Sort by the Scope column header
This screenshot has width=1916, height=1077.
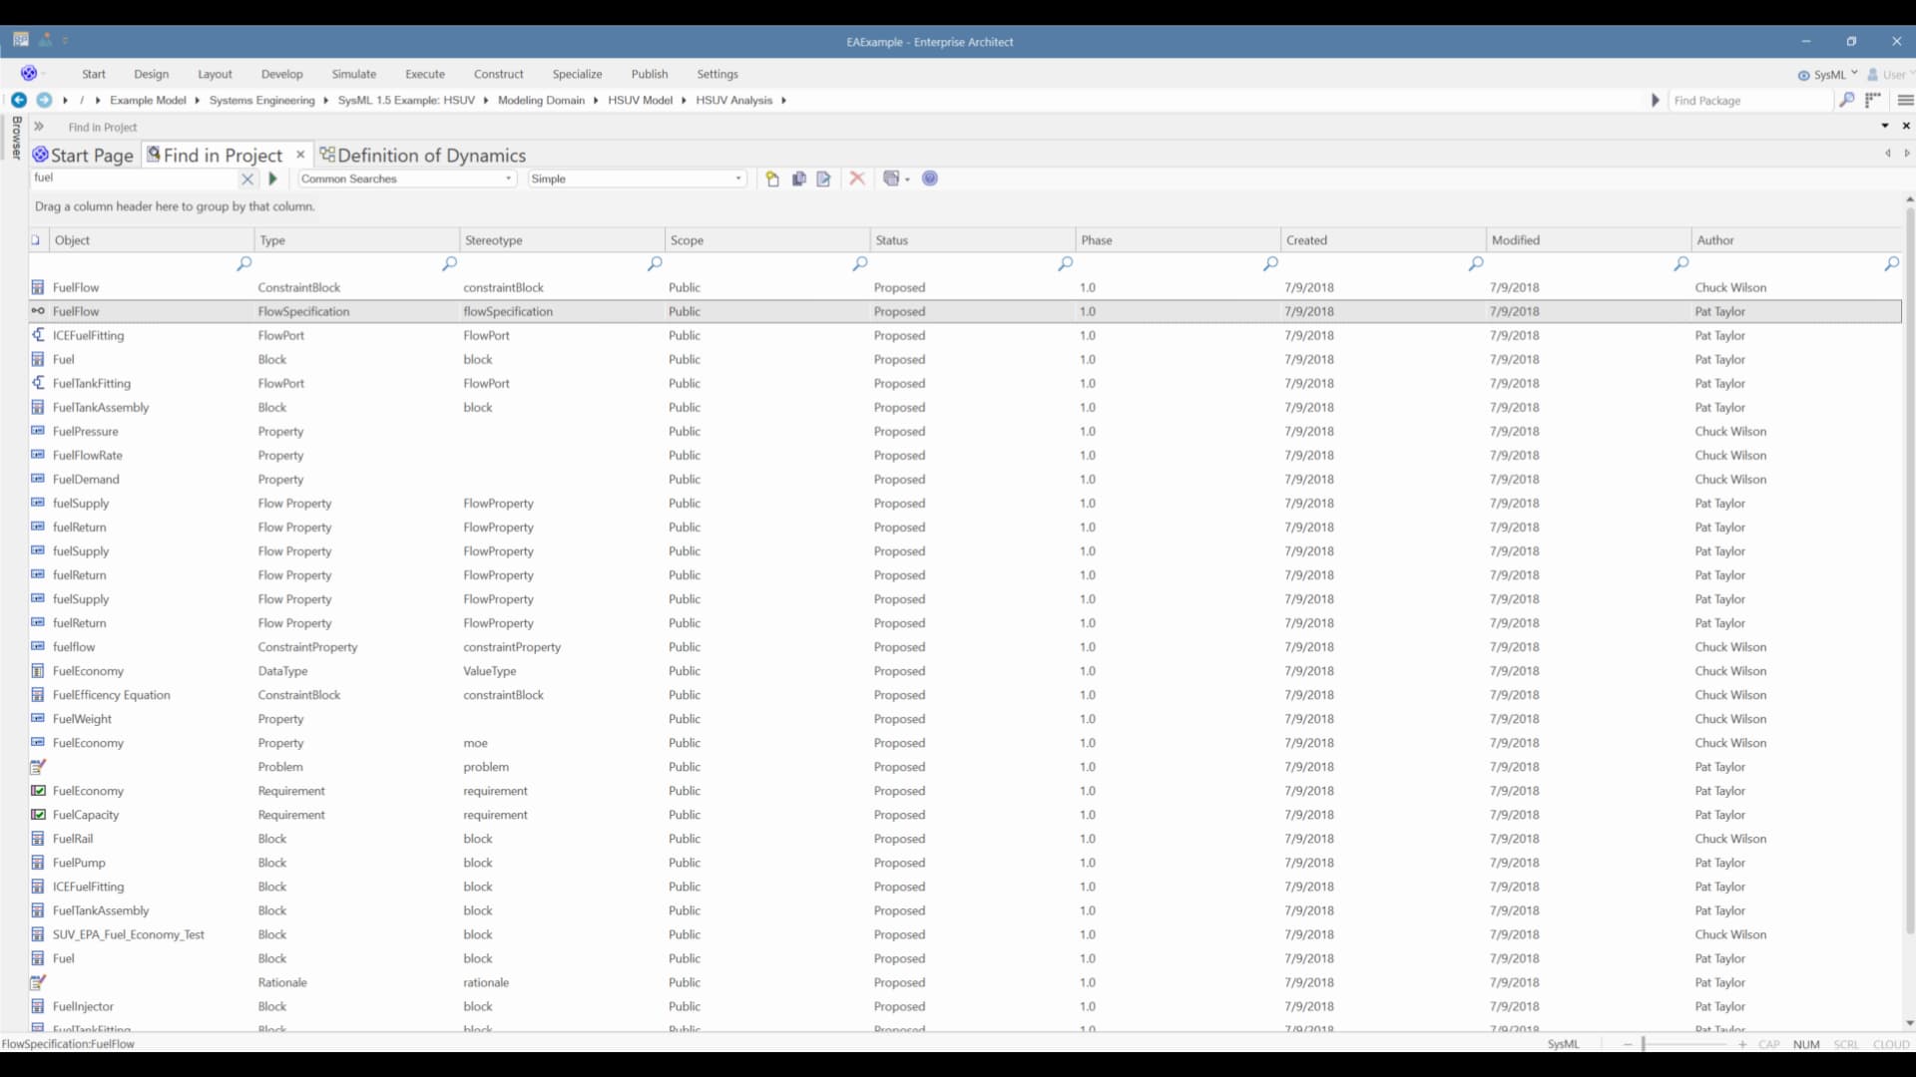766,240
